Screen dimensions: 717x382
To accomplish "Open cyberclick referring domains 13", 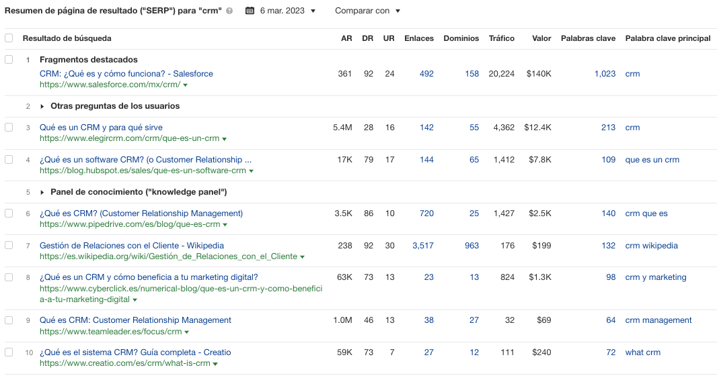I will (x=474, y=277).
